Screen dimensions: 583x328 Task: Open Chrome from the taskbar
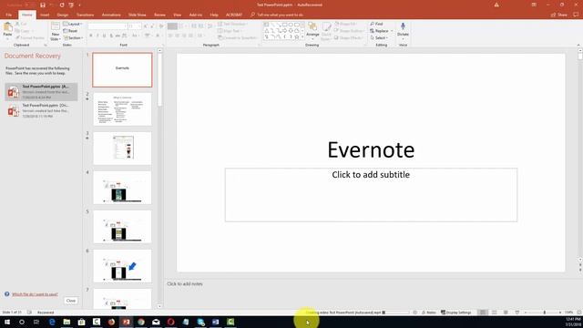coord(141,322)
